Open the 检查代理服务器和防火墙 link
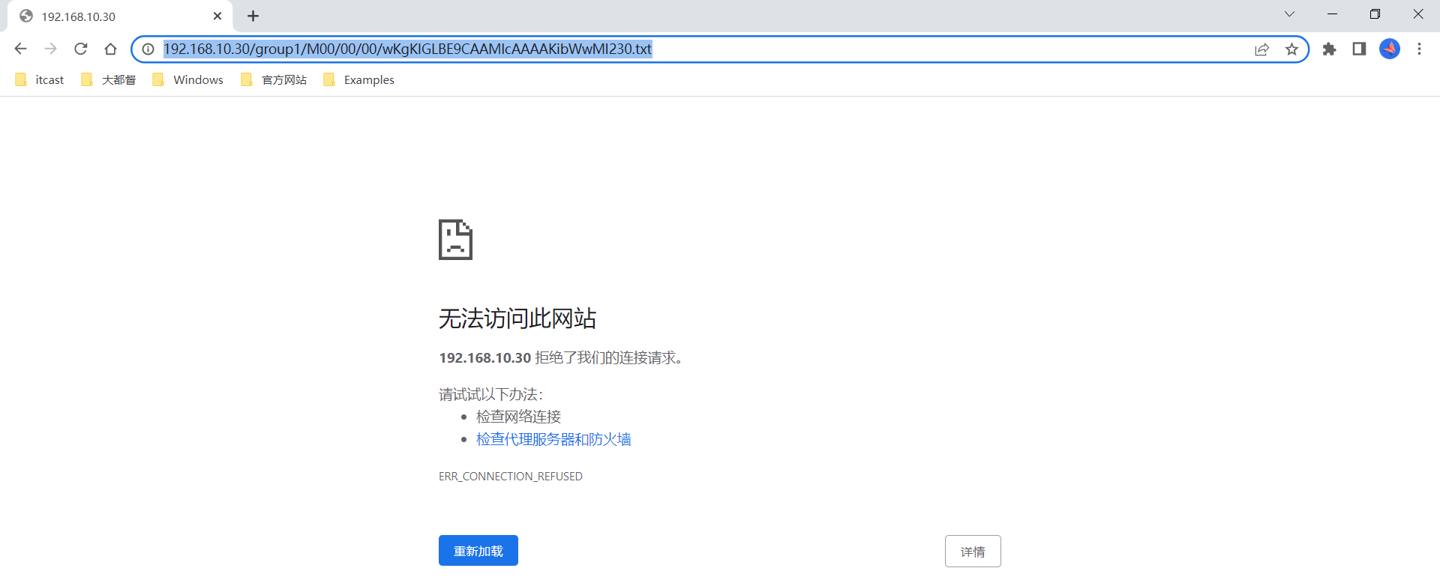The width and height of the screenshot is (1440, 580). tap(553, 439)
